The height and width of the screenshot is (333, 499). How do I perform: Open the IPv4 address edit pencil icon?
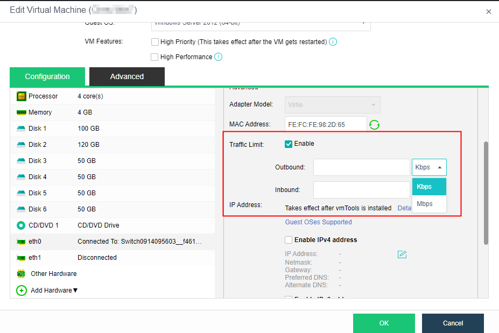pos(402,253)
